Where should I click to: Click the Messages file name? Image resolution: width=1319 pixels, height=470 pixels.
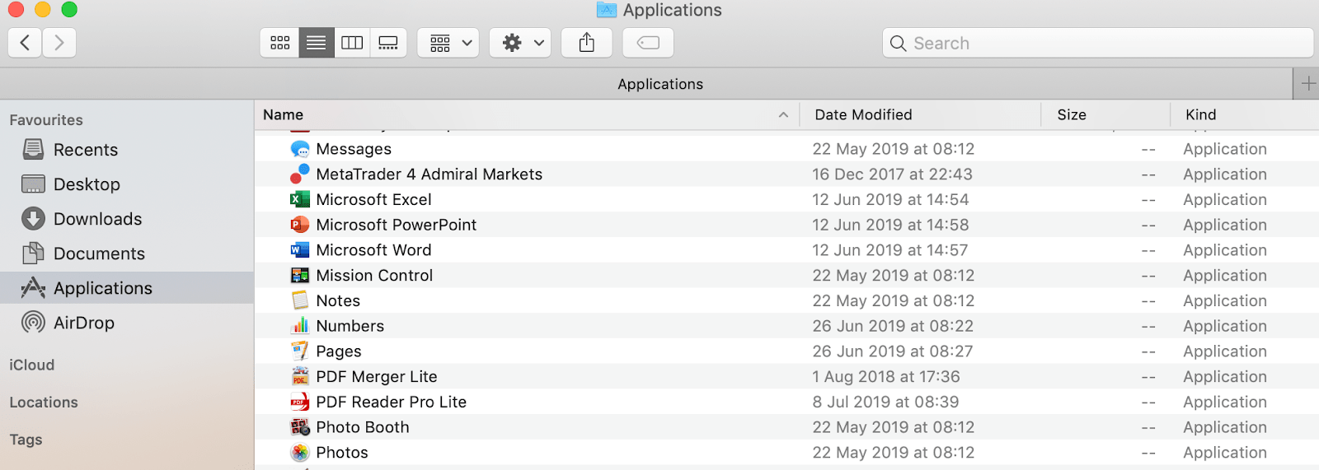tap(354, 149)
